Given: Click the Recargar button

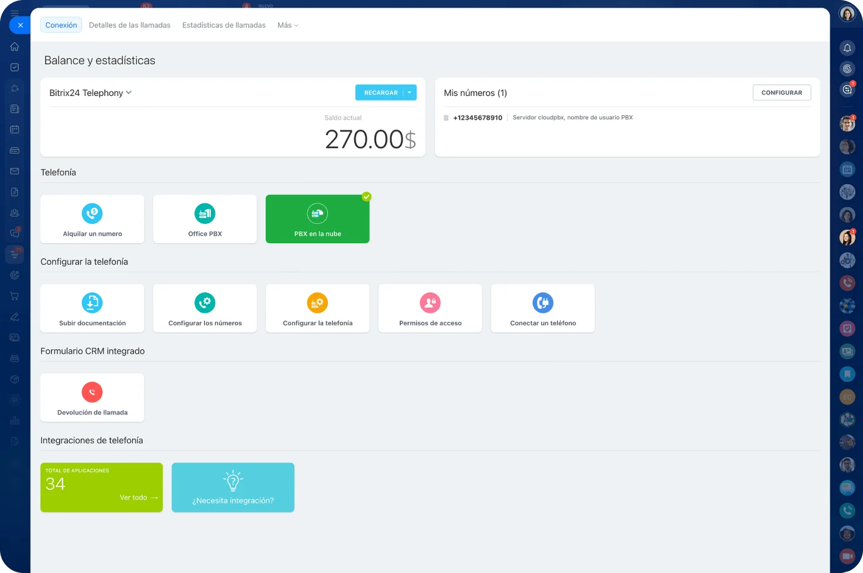Looking at the screenshot, I should pyautogui.click(x=380, y=93).
